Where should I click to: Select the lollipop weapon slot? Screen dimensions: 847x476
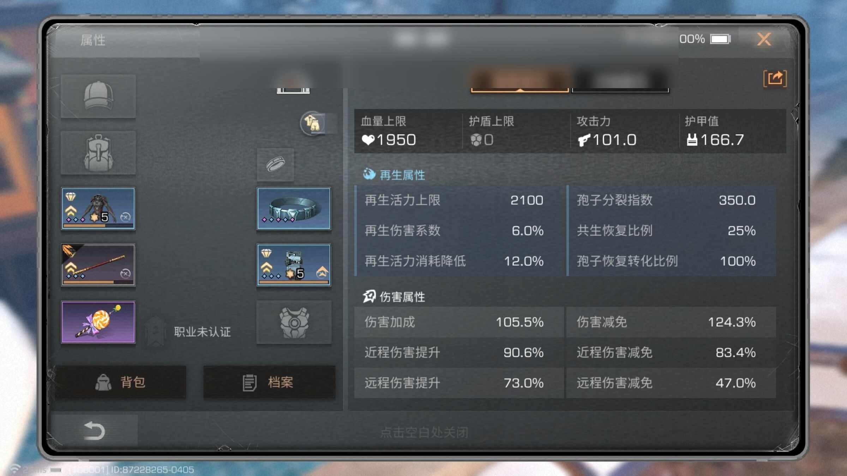point(98,322)
